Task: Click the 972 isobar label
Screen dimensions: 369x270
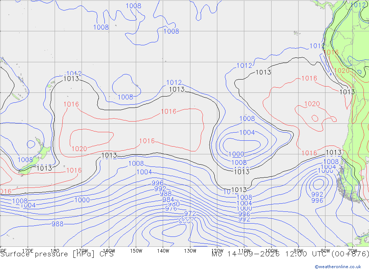Action: [190, 213]
